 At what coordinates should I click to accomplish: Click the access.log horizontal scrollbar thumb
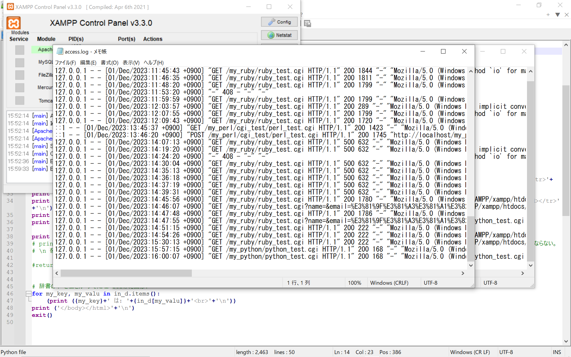tap(126, 273)
